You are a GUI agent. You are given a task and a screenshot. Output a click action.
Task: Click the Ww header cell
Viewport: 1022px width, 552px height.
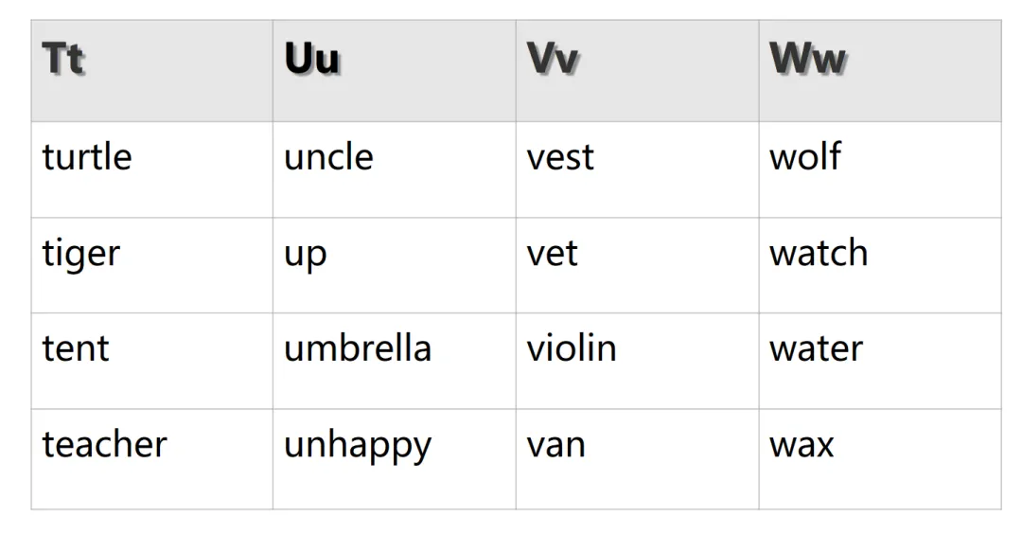click(x=881, y=70)
